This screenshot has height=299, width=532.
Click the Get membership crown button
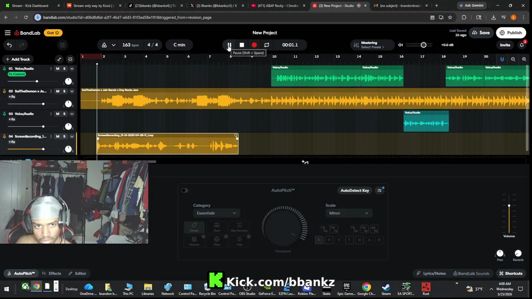(x=53, y=33)
